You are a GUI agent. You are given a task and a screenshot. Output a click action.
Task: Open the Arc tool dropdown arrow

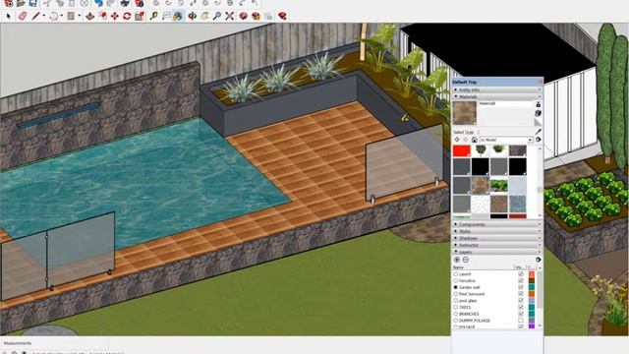(62, 16)
